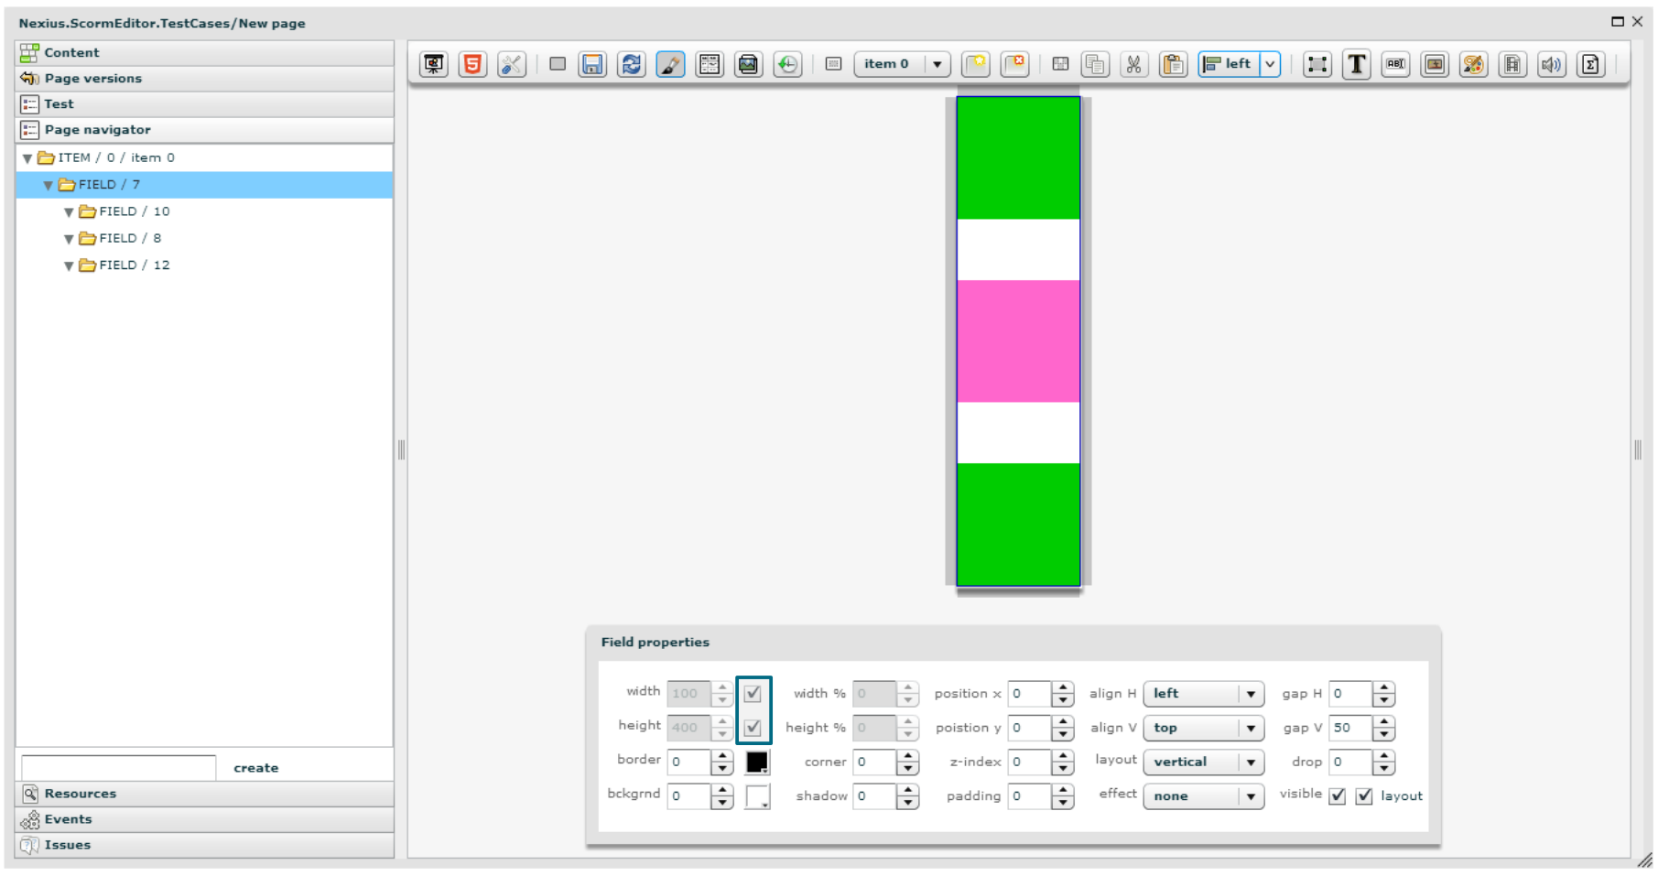Click the HTML5 export icon

(472, 64)
